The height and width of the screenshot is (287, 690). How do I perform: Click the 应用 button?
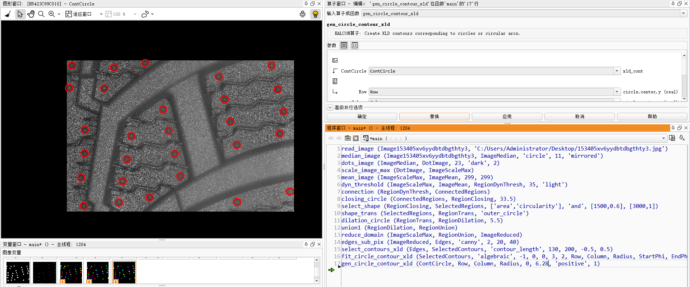[x=507, y=116]
